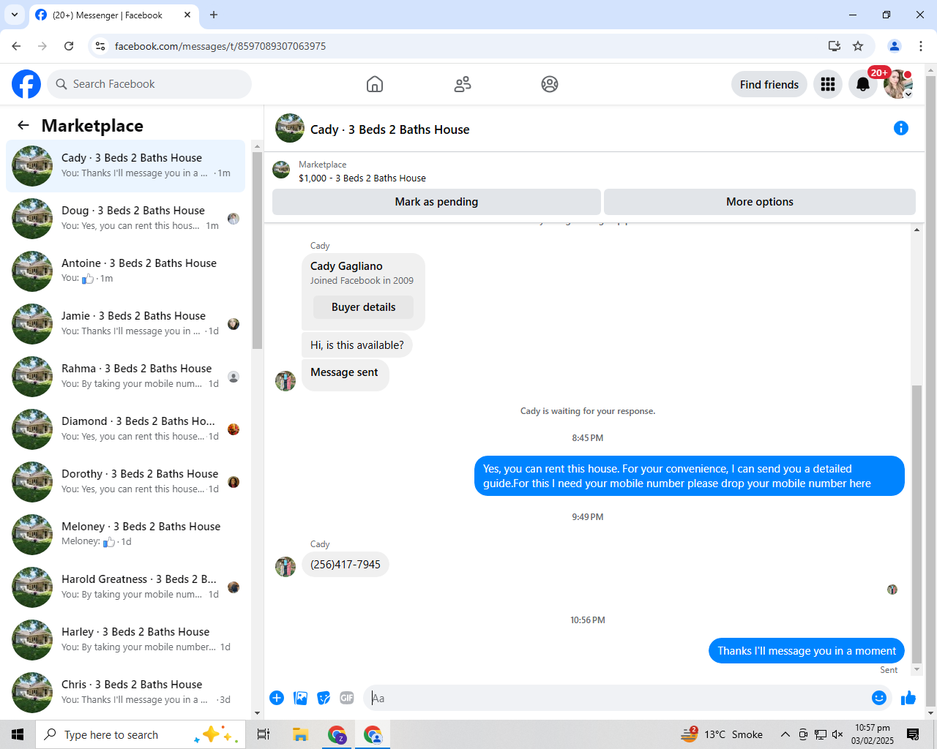Open more actions plus icon in composer
The height and width of the screenshot is (749, 937).
pos(277,698)
